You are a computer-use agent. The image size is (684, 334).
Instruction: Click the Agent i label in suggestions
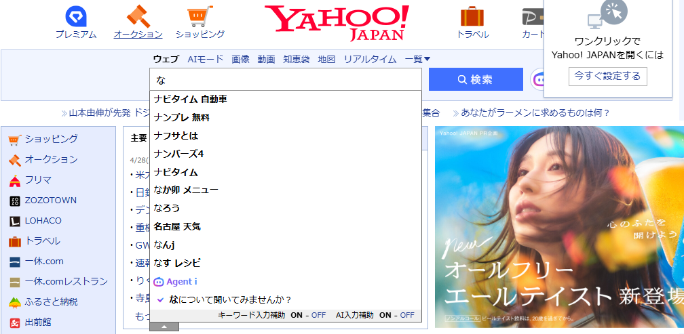tap(181, 282)
